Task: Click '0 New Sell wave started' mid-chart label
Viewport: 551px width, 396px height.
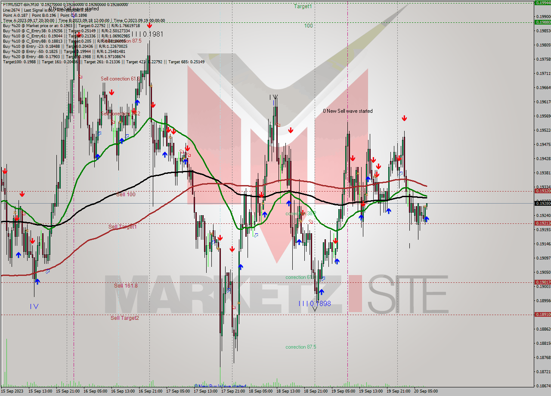Action: tap(348, 111)
